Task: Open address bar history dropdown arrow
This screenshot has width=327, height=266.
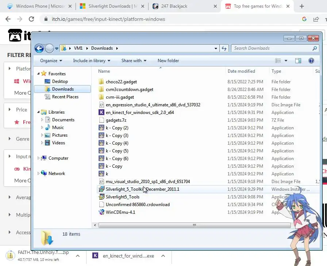Action: [x=216, y=49]
